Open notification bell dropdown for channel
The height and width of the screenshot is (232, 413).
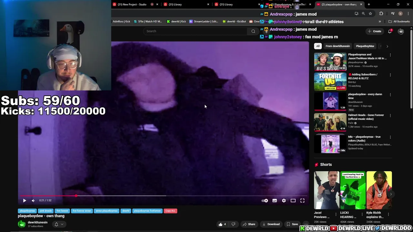click(59, 224)
